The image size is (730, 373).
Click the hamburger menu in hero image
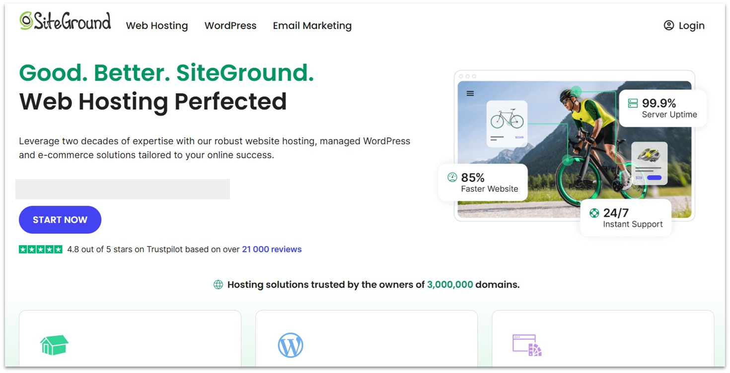(x=470, y=93)
